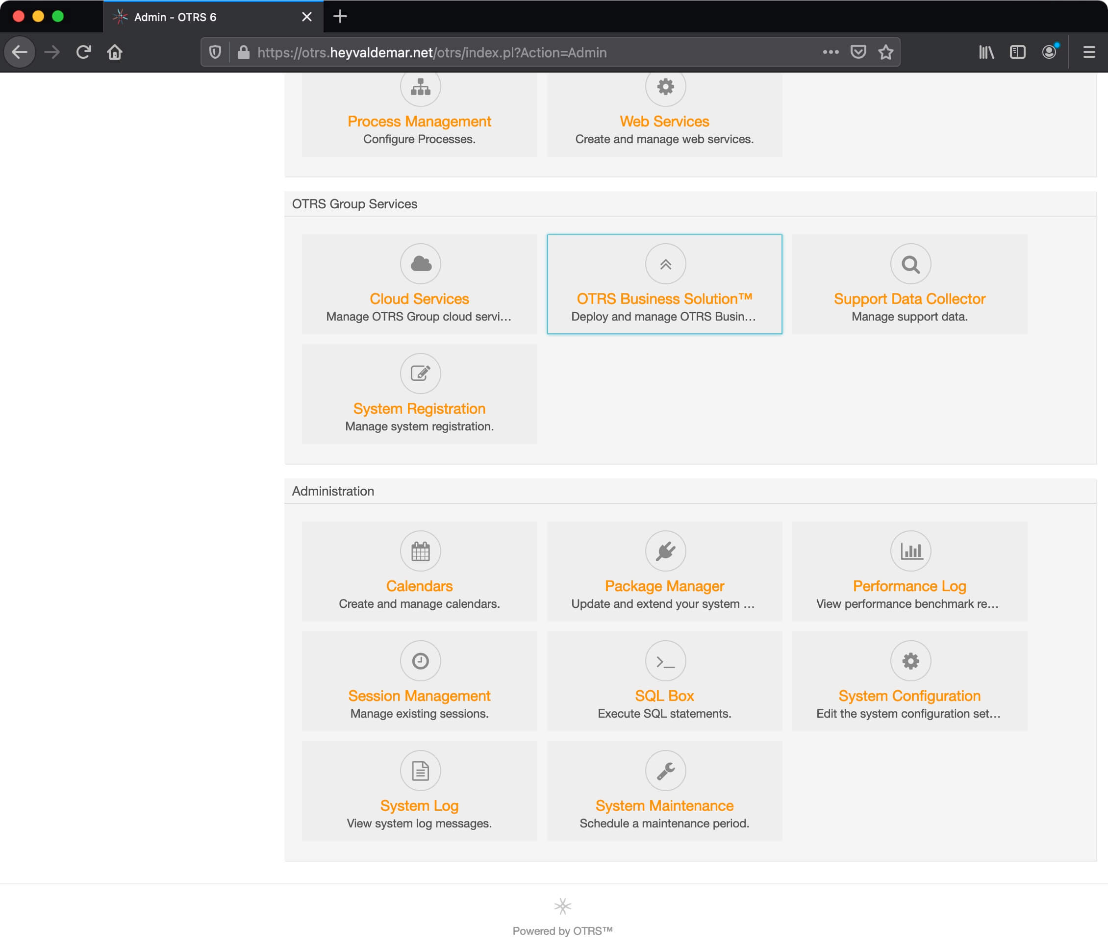Bookmark the current OTRS admin page
The width and height of the screenshot is (1108, 949).
coord(885,52)
